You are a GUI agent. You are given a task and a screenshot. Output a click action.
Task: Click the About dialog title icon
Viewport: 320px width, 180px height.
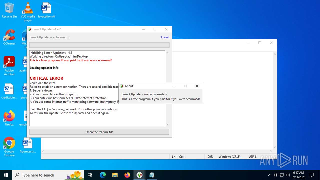coord(122,86)
